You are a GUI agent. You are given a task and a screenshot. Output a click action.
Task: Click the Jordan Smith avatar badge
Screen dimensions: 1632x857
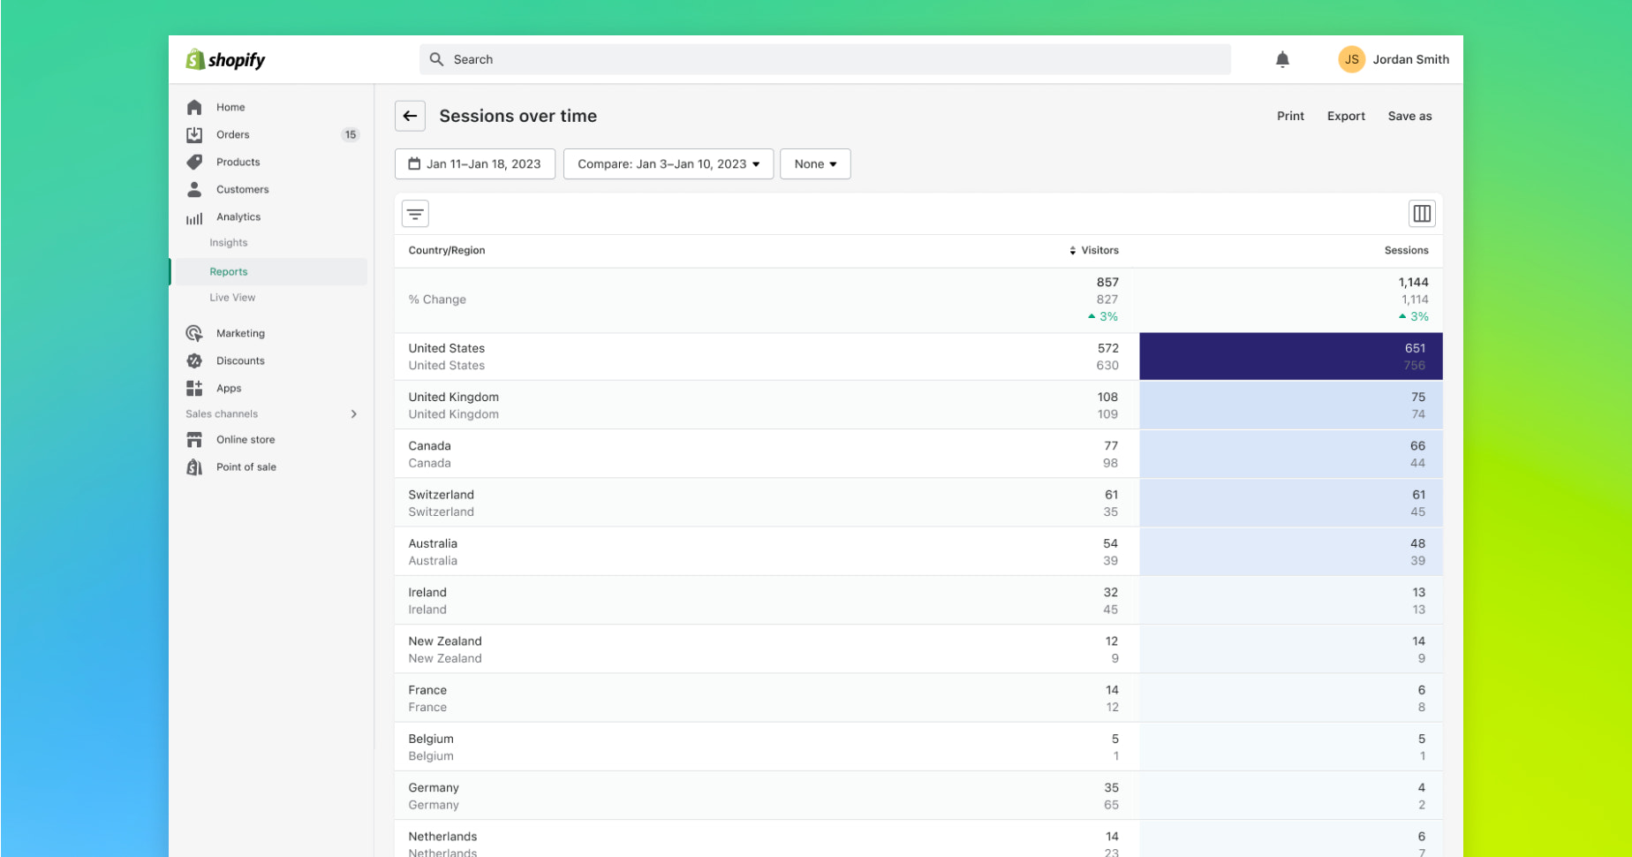[x=1351, y=59]
